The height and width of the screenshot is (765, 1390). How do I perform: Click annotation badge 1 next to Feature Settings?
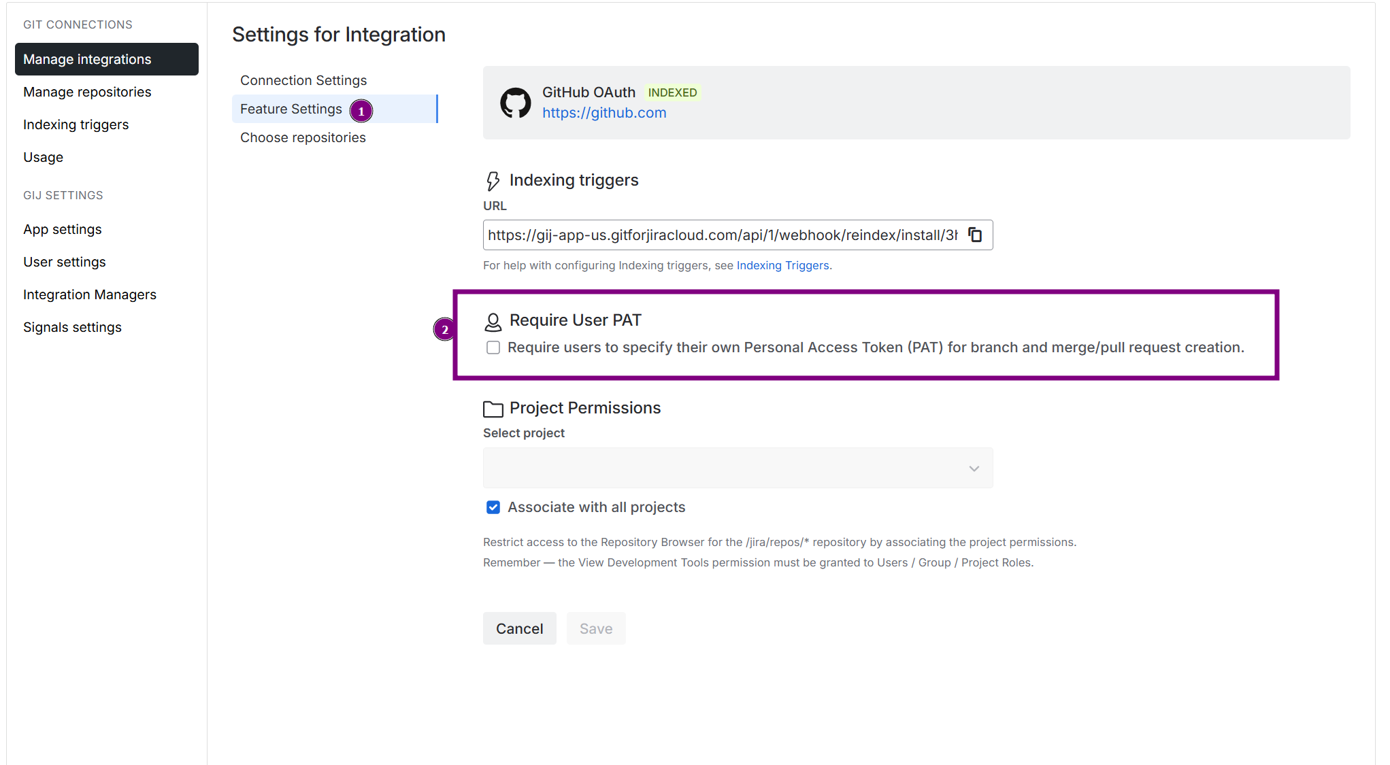[x=361, y=111]
